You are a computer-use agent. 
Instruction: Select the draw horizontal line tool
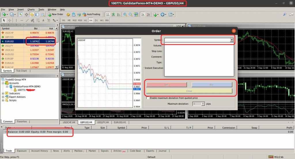(x=22, y=20)
